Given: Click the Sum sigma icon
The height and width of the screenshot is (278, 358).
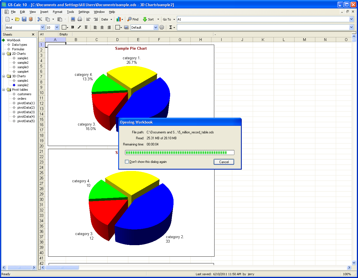Looking at the screenshot, I should [x=170, y=27].
